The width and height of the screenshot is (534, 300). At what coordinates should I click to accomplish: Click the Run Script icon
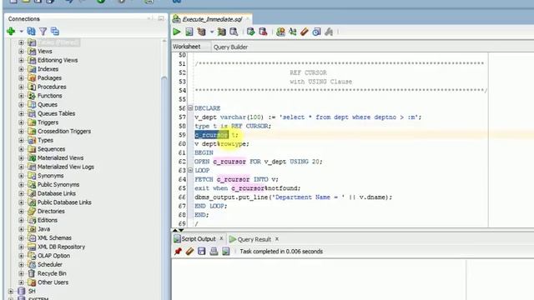point(189,32)
